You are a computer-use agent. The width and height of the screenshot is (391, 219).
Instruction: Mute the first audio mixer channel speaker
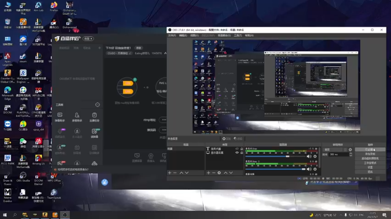tap(309, 156)
